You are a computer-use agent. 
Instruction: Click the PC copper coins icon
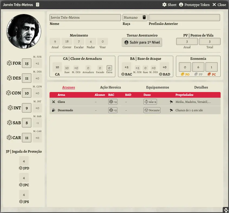[209, 74]
